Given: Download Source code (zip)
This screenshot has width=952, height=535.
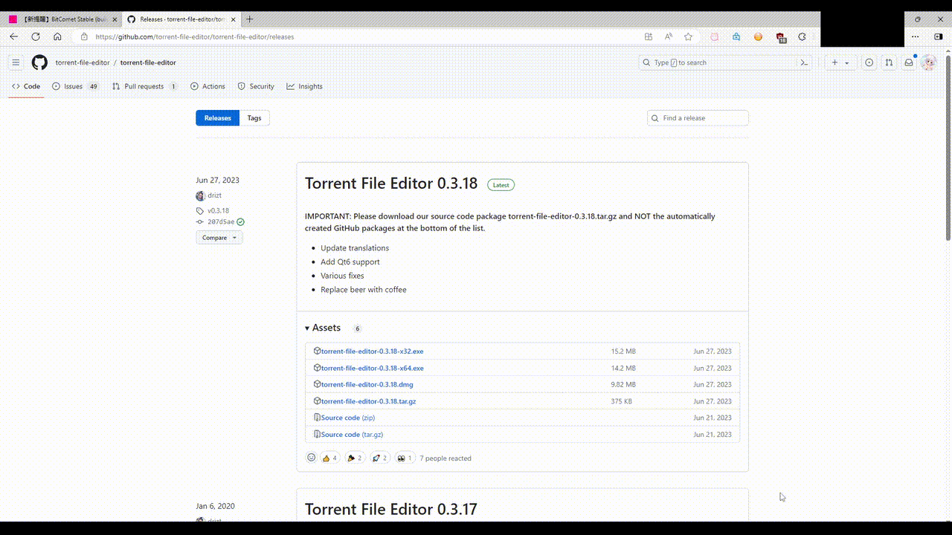Looking at the screenshot, I should [x=347, y=418].
